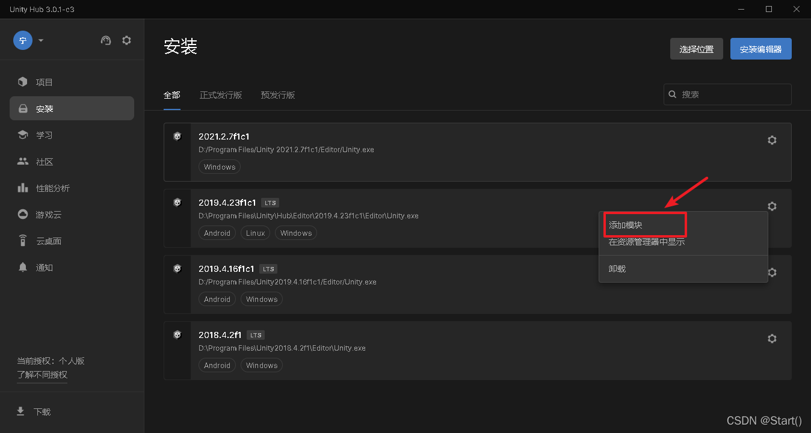Click the LTS badge of 2019.4.23f1c1
The height and width of the screenshot is (433, 811).
270,203
